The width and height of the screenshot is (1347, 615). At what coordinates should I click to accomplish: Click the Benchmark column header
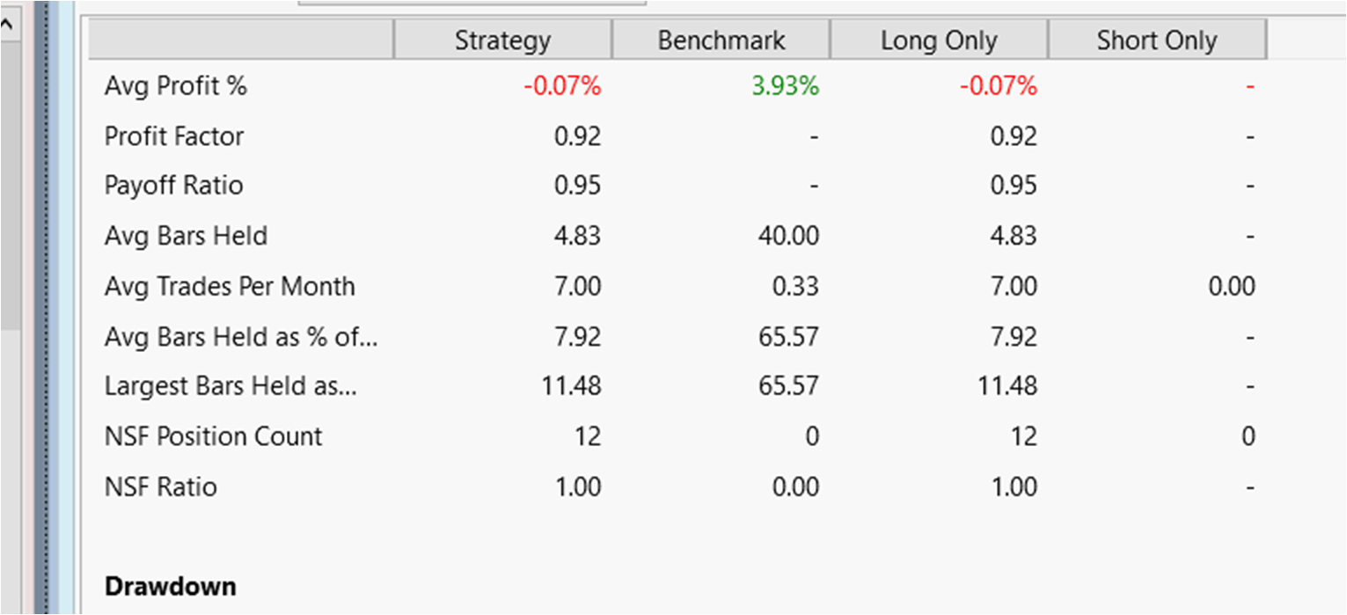point(720,40)
